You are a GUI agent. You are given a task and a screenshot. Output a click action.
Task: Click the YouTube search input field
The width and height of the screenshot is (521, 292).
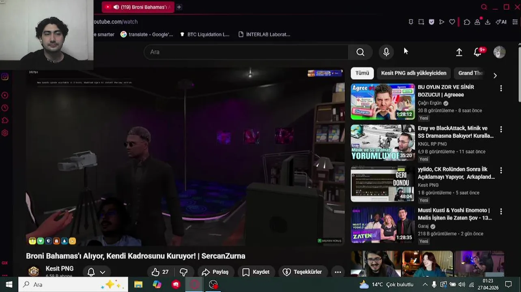(x=246, y=52)
